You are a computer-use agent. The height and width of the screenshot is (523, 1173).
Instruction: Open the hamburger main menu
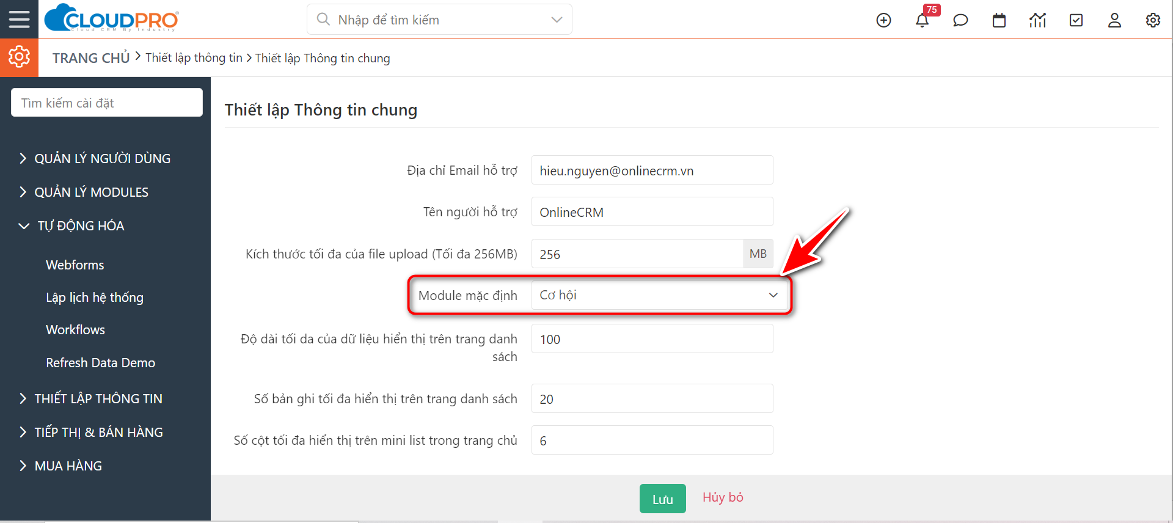(x=19, y=20)
